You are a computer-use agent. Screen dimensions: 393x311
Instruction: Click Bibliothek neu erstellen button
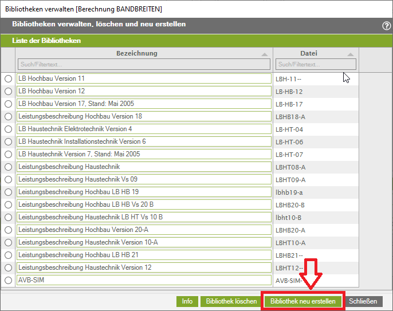click(303, 301)
